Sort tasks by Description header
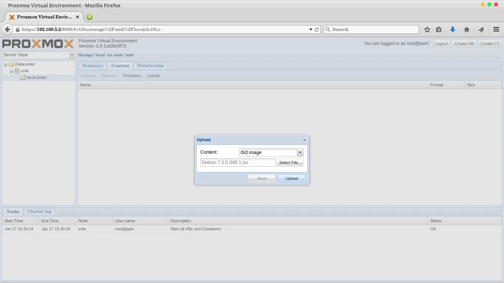The height and width of the screenshot is (283, 504). tap(298, 221)
